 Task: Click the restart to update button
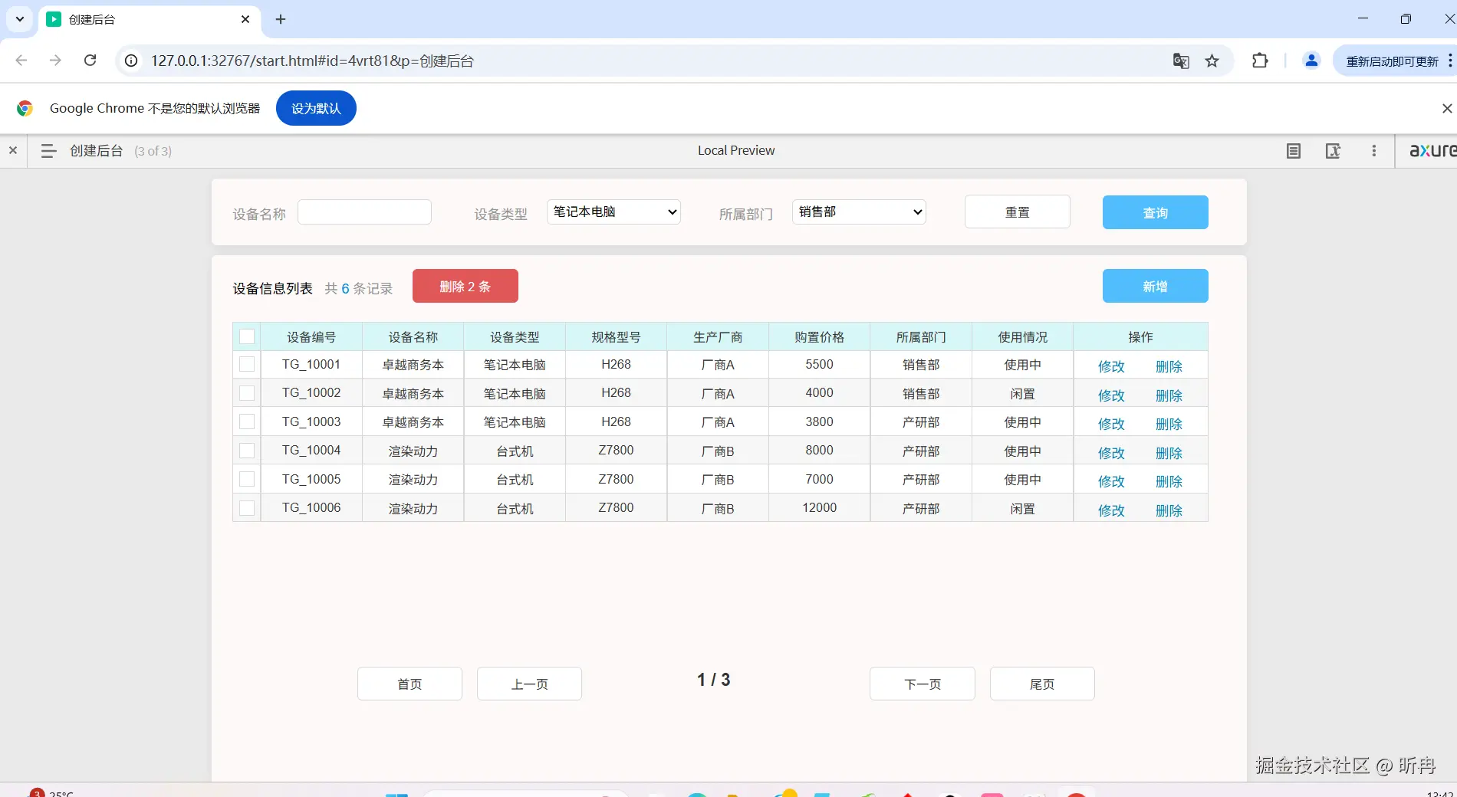[1393, 61]
